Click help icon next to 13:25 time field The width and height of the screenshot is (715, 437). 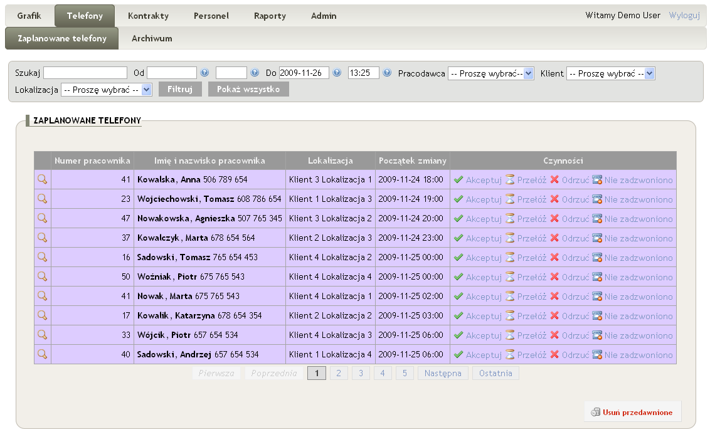coord(387,73)
